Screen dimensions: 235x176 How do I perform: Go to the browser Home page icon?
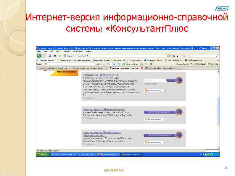coord(60,56)
